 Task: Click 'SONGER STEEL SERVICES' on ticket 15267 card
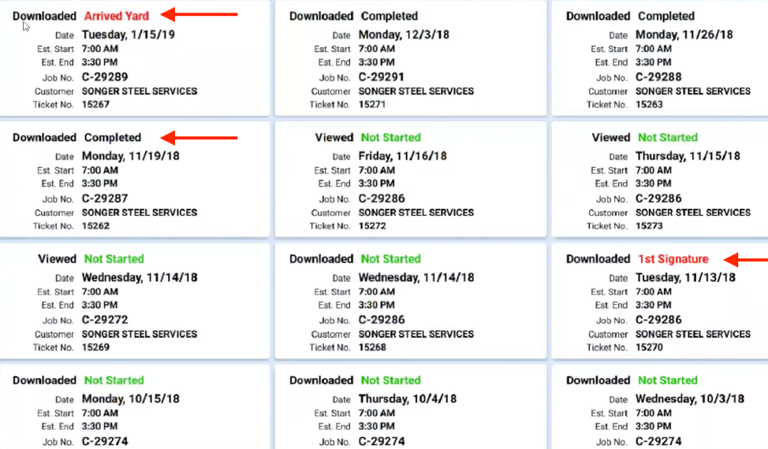pyautogui.click(x=140, y=91)
